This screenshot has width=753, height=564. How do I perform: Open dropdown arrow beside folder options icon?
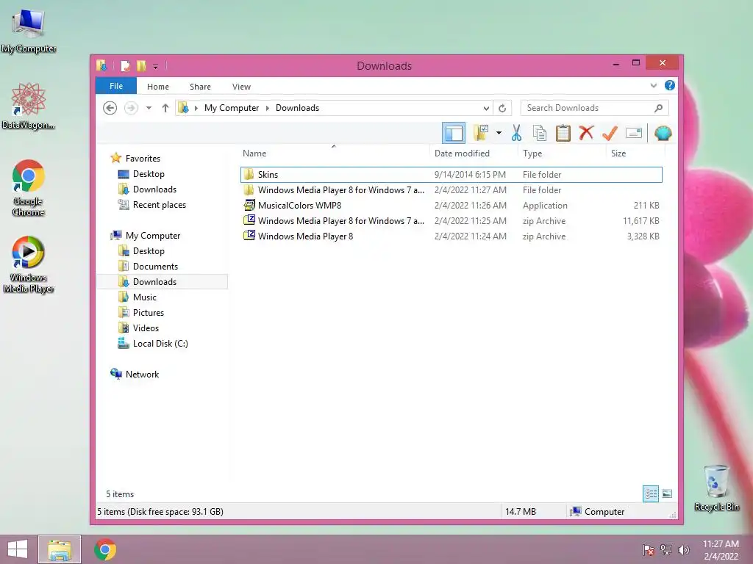[x=499, y=133]
